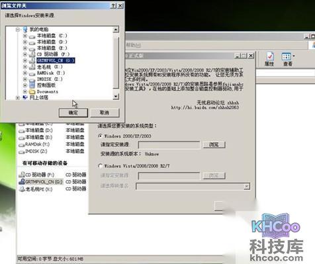This screenshot has width=315, height=264.
Task: Select 本地磁盘 (D:) in the Explorer file list
Action: [36, 130]
